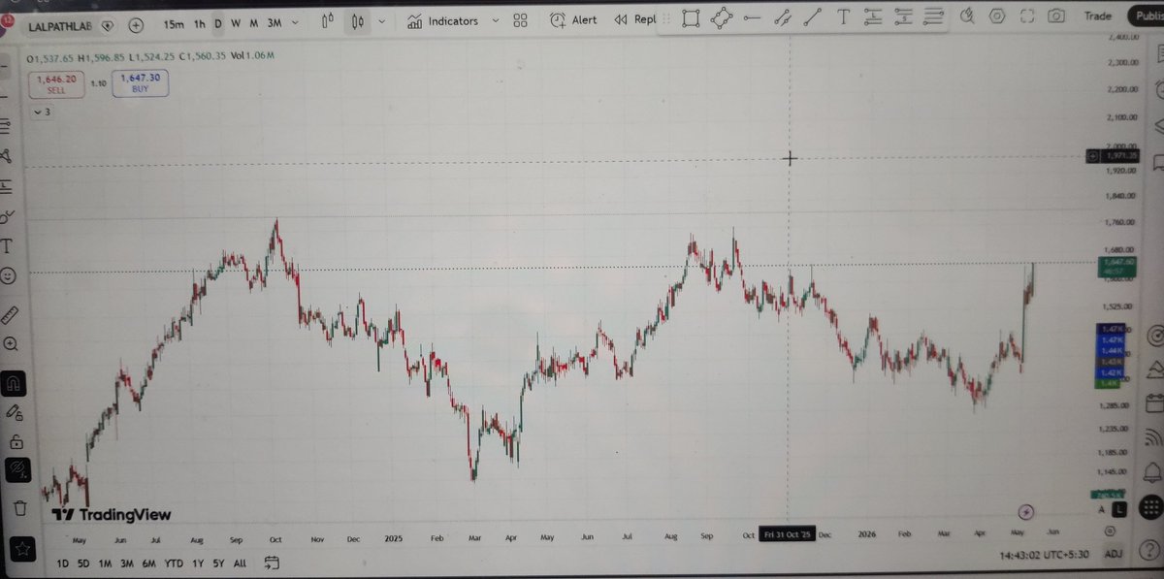This screenshot has height=579, width=1164.
Task: Click the 1,647.30 BUY button
Action: (x=141, y=83)
